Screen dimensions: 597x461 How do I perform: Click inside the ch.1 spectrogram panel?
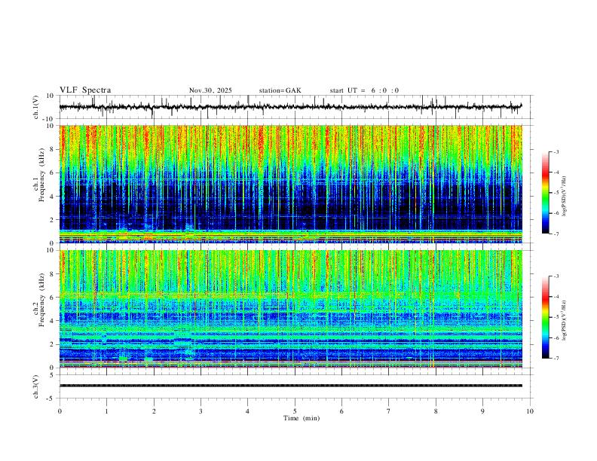click(290, 184)
